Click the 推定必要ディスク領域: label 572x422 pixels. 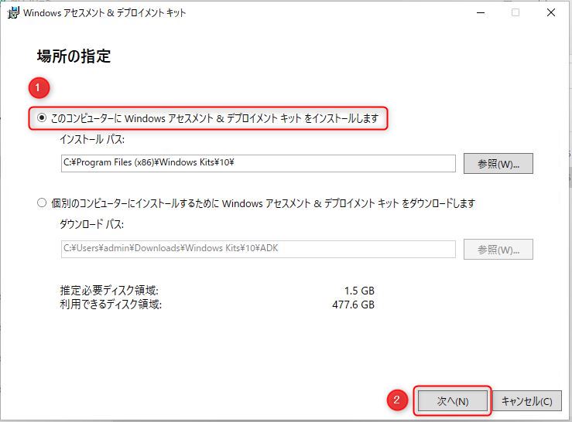tap(109, 291)
